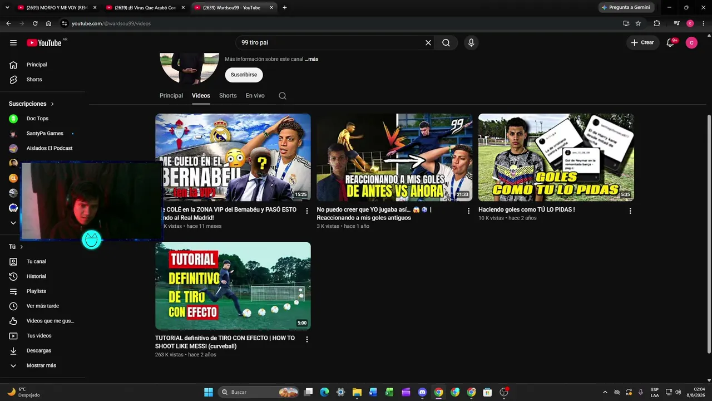Open options for Haciendo goles video
This screenshot has height=401, width=712.
(630, 211)
